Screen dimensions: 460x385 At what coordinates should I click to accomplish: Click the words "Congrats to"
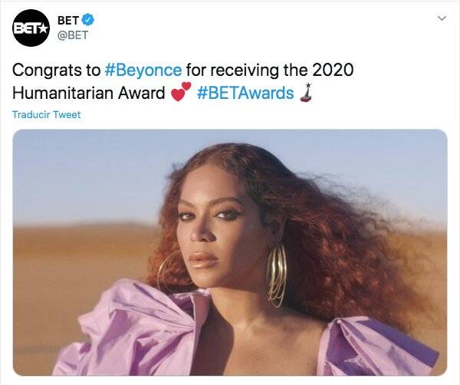(56, 70)
